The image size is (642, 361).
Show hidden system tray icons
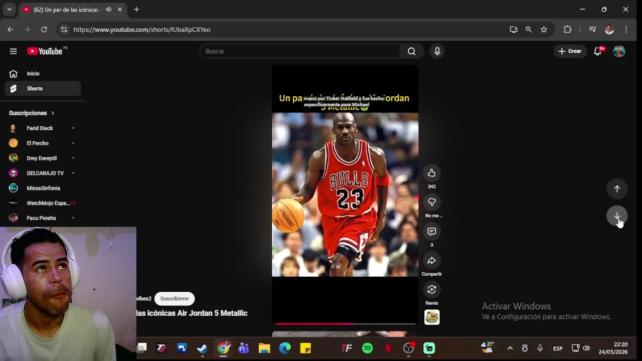pyautogui.click(x=510, y=348)
